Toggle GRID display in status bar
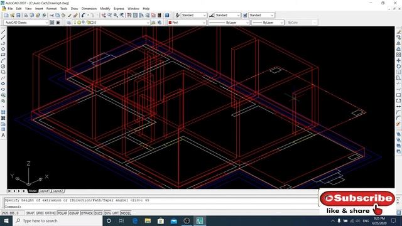402x226 pixels. pos(40,213)
